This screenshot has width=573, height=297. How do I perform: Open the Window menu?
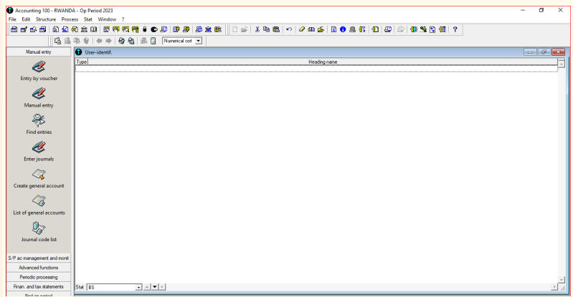click(107, 19)
